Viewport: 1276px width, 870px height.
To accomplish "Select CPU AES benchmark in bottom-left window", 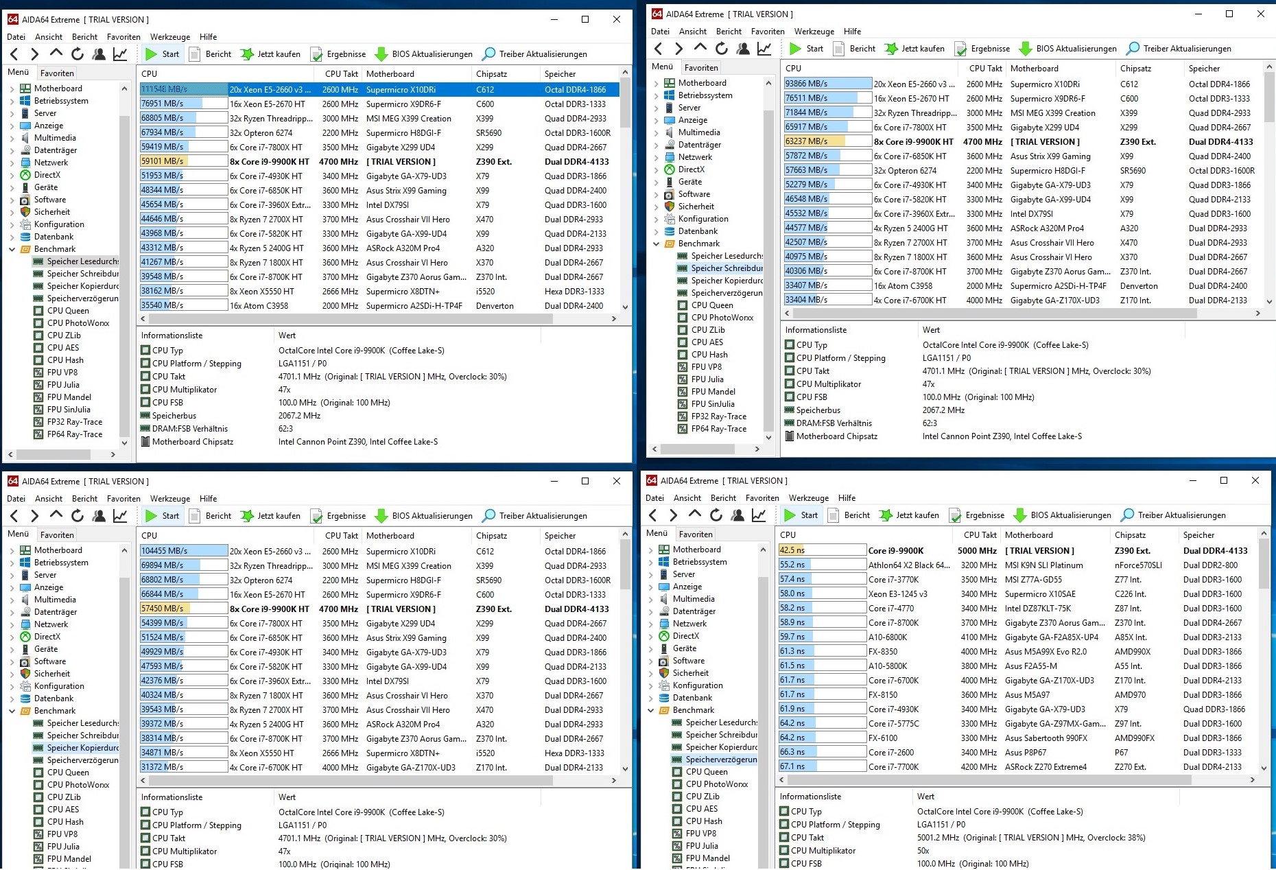I will [63, 810].
